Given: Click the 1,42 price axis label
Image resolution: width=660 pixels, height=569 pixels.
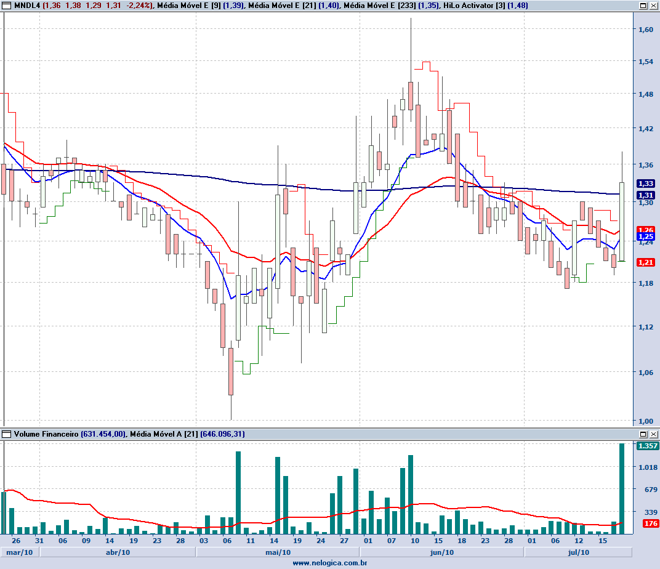Looking at the screenshot, I should click(x=646, y=129).
